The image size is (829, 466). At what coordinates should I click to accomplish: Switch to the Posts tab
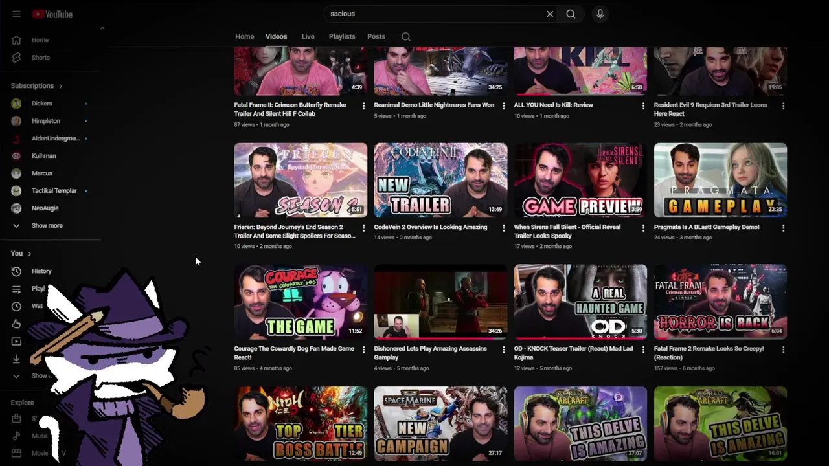pyautogui.click(x=376, y=37)
